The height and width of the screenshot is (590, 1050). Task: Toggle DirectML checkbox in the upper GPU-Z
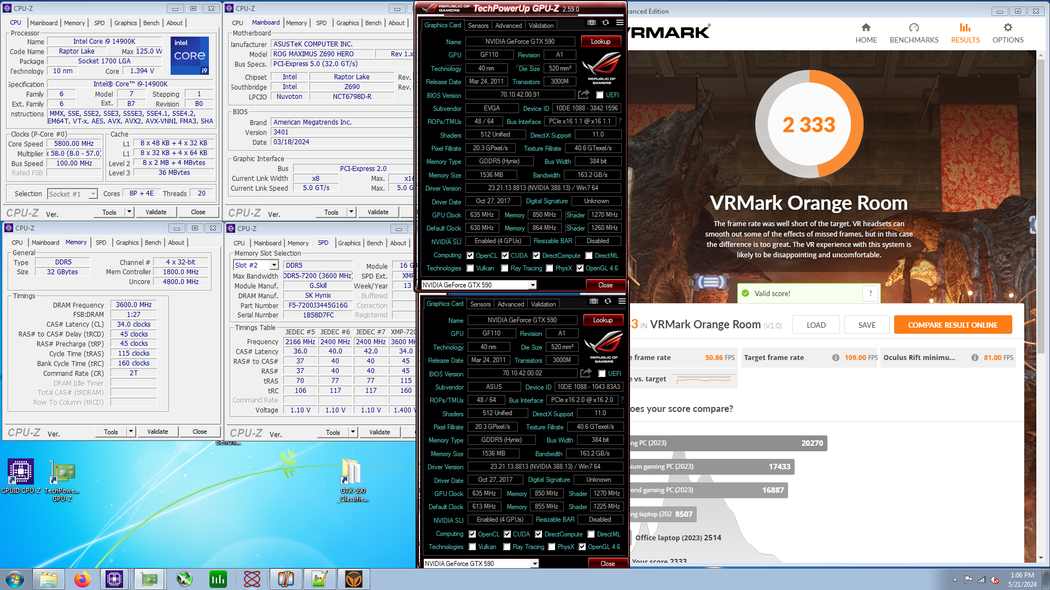(589, 256)
